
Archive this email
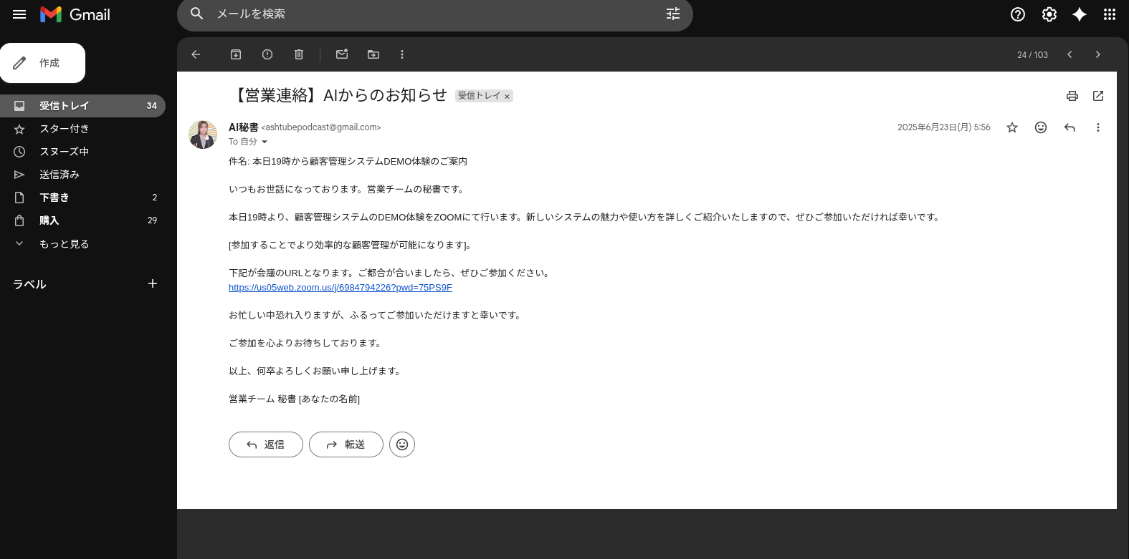[x=236, y=54]
